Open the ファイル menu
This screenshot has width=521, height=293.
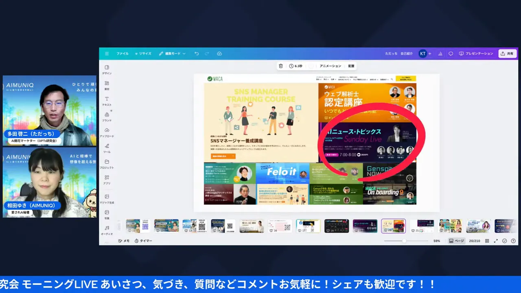pos(123,53)
